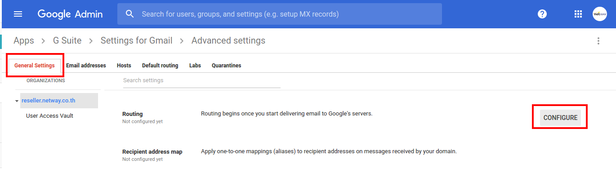The image size is (616, 173).
Task: Open the Netway account avatar
Action: [x=600, y=14]
